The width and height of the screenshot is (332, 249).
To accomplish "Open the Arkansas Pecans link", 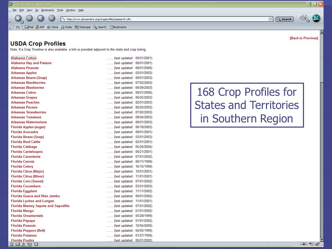I will click(24, 107).
